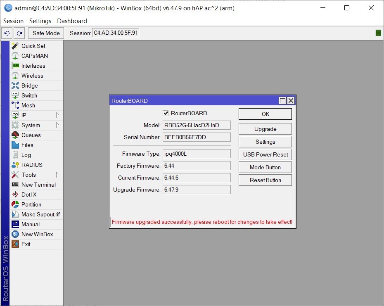Click the Undo toolbar arrow
The width and height of the screenshot is (384, 306).
[x=7, y=33]
